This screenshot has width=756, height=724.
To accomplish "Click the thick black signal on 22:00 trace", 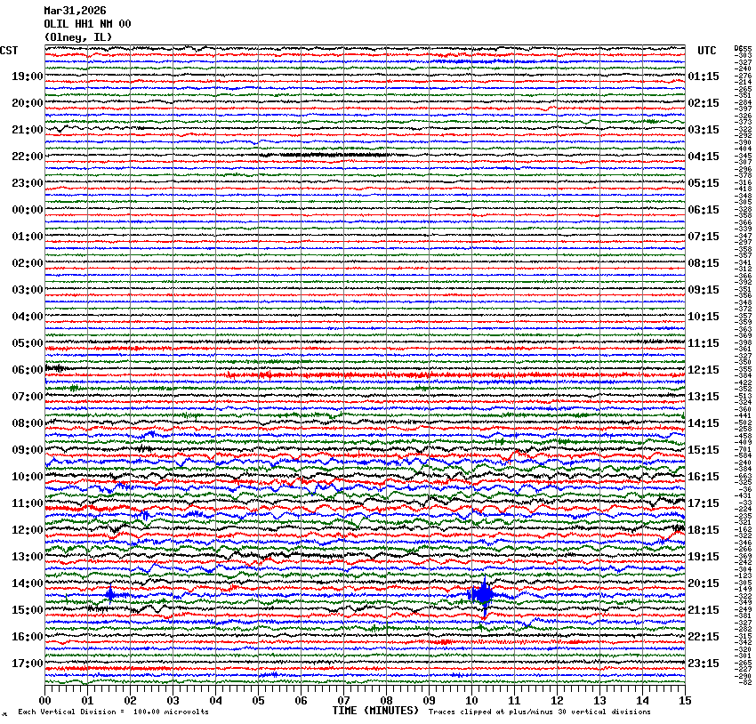I will pyautogui.click(x=320, y=156).
